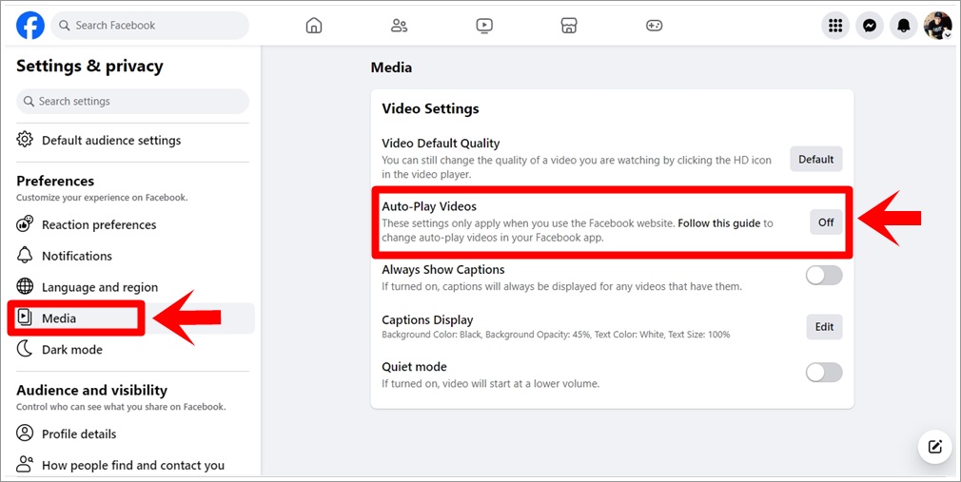Open notifications bell in top bar
This screenshot has height=482, width=961.
[x=903, y=25]
